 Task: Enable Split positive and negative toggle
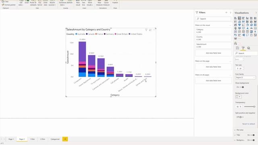coord(241,117)
